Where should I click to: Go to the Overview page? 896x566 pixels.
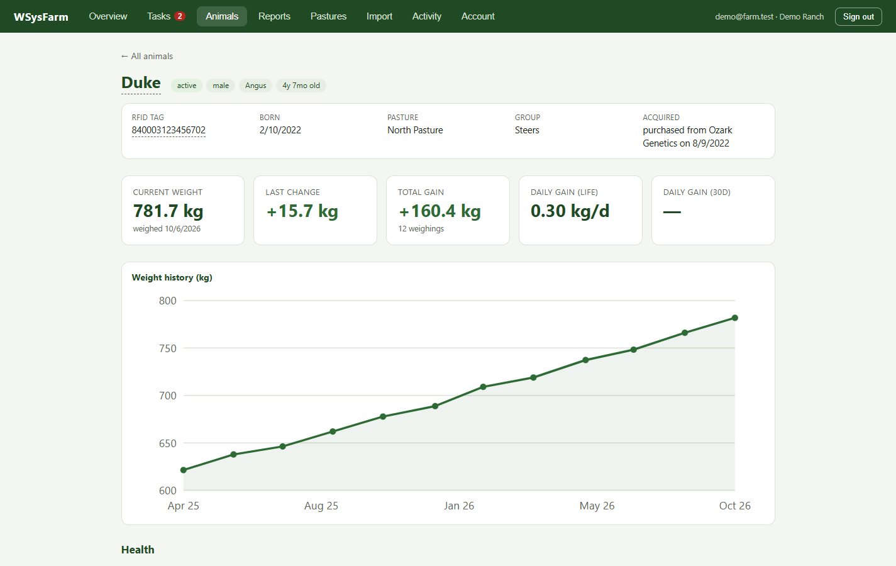coord(108,16)
